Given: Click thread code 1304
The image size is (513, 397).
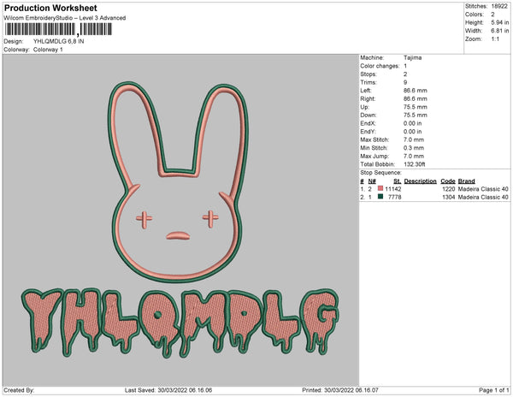Looking at the screenshot, I should (x=449, y=197).
